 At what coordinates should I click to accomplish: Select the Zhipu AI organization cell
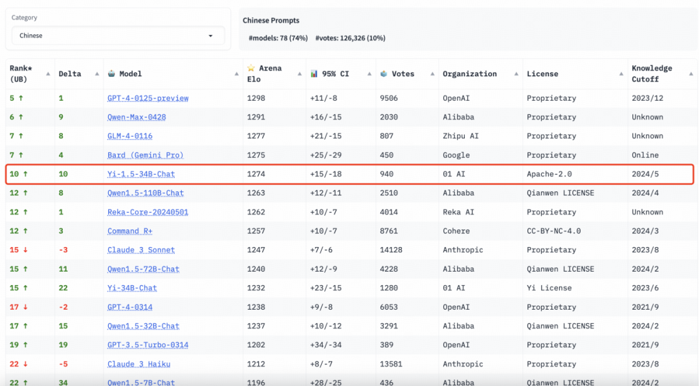tap(461, 136)
